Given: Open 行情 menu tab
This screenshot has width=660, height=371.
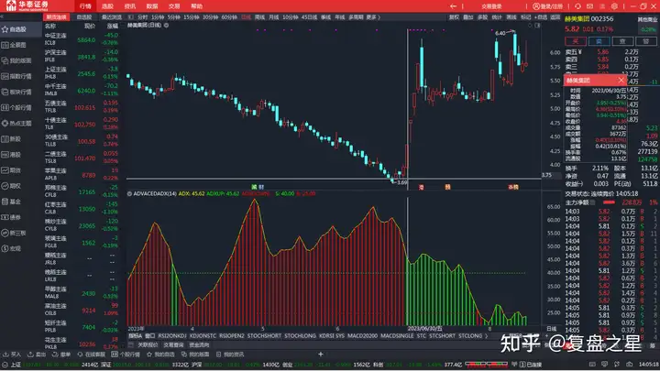Looking at the screenshot, I should (85, 6).
